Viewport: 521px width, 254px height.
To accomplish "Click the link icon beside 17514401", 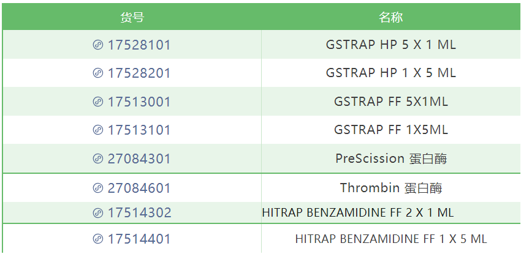I will coord(97,239).
